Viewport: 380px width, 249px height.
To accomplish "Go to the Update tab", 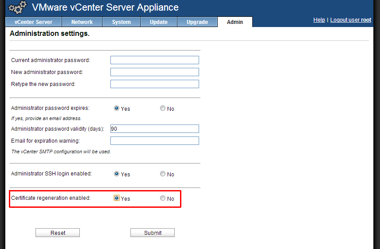I will coord(159,22).
